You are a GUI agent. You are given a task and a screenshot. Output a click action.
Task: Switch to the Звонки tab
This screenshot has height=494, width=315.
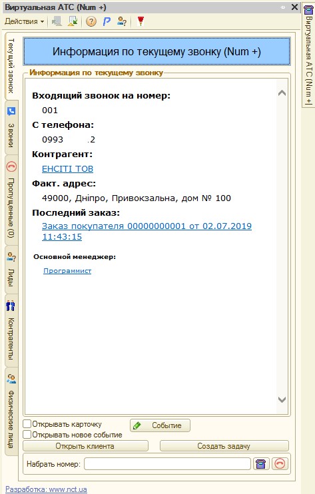11,128
